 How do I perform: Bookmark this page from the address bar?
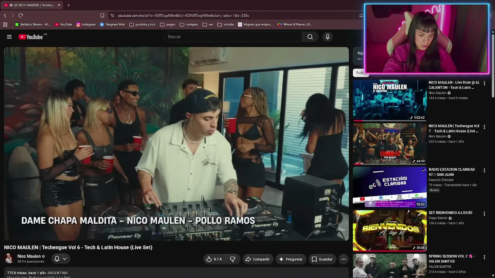[x=102, y=15]
